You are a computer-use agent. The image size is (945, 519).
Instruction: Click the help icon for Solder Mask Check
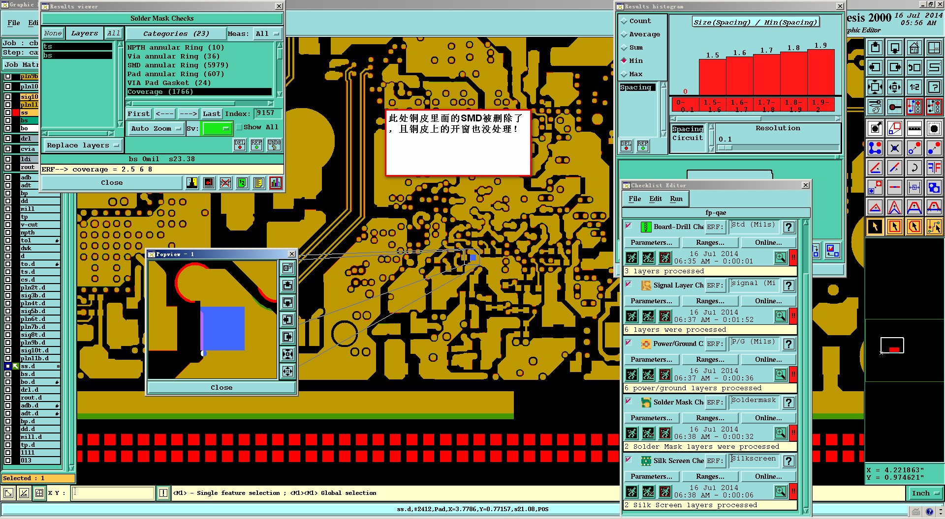click(788, 403)
